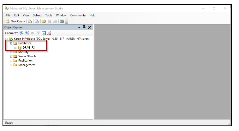
Task: Click the script icon with red mark
Action: 49,33
